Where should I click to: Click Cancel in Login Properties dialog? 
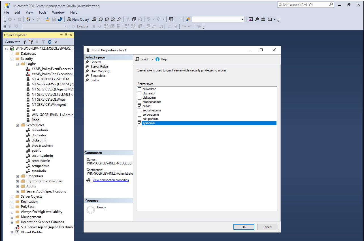click(x=267, y=227)
